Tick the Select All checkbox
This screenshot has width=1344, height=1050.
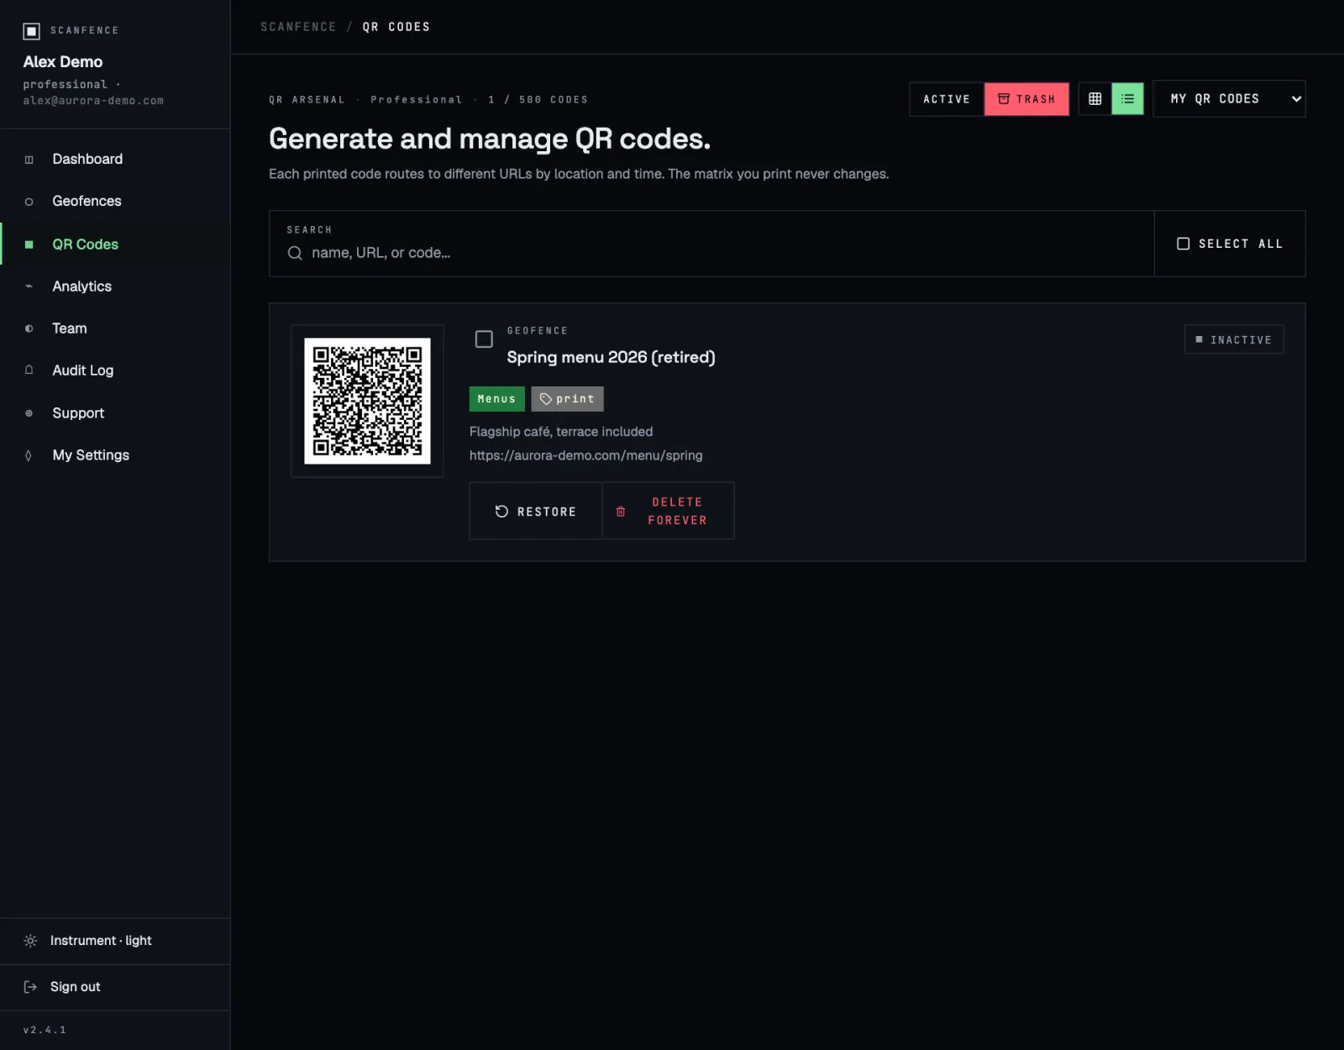point(1183,244)
